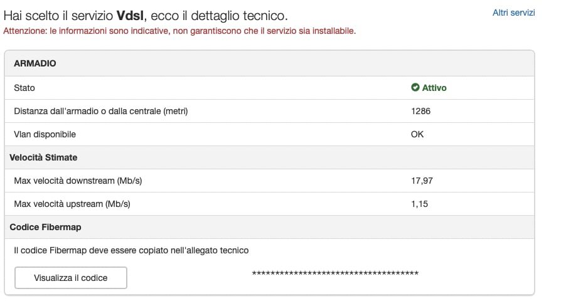Select the upstream speed value 1,15
561x301 pixels.
[x=419, y=204]
